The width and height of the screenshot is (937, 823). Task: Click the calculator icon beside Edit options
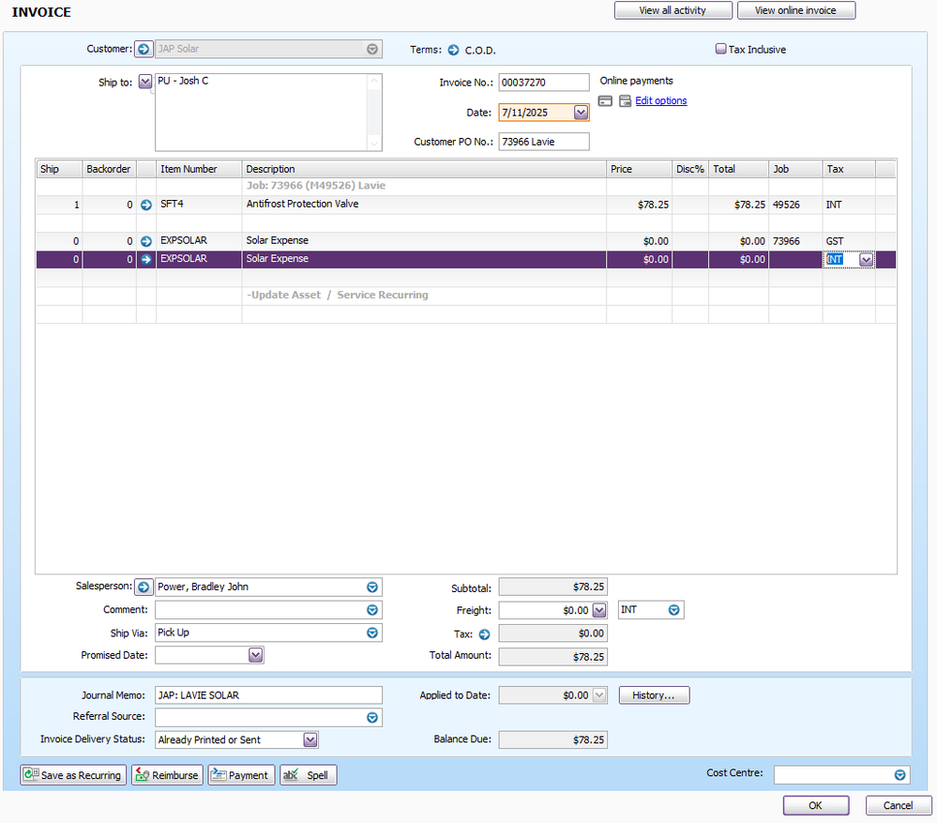click(x=625, y=101)
